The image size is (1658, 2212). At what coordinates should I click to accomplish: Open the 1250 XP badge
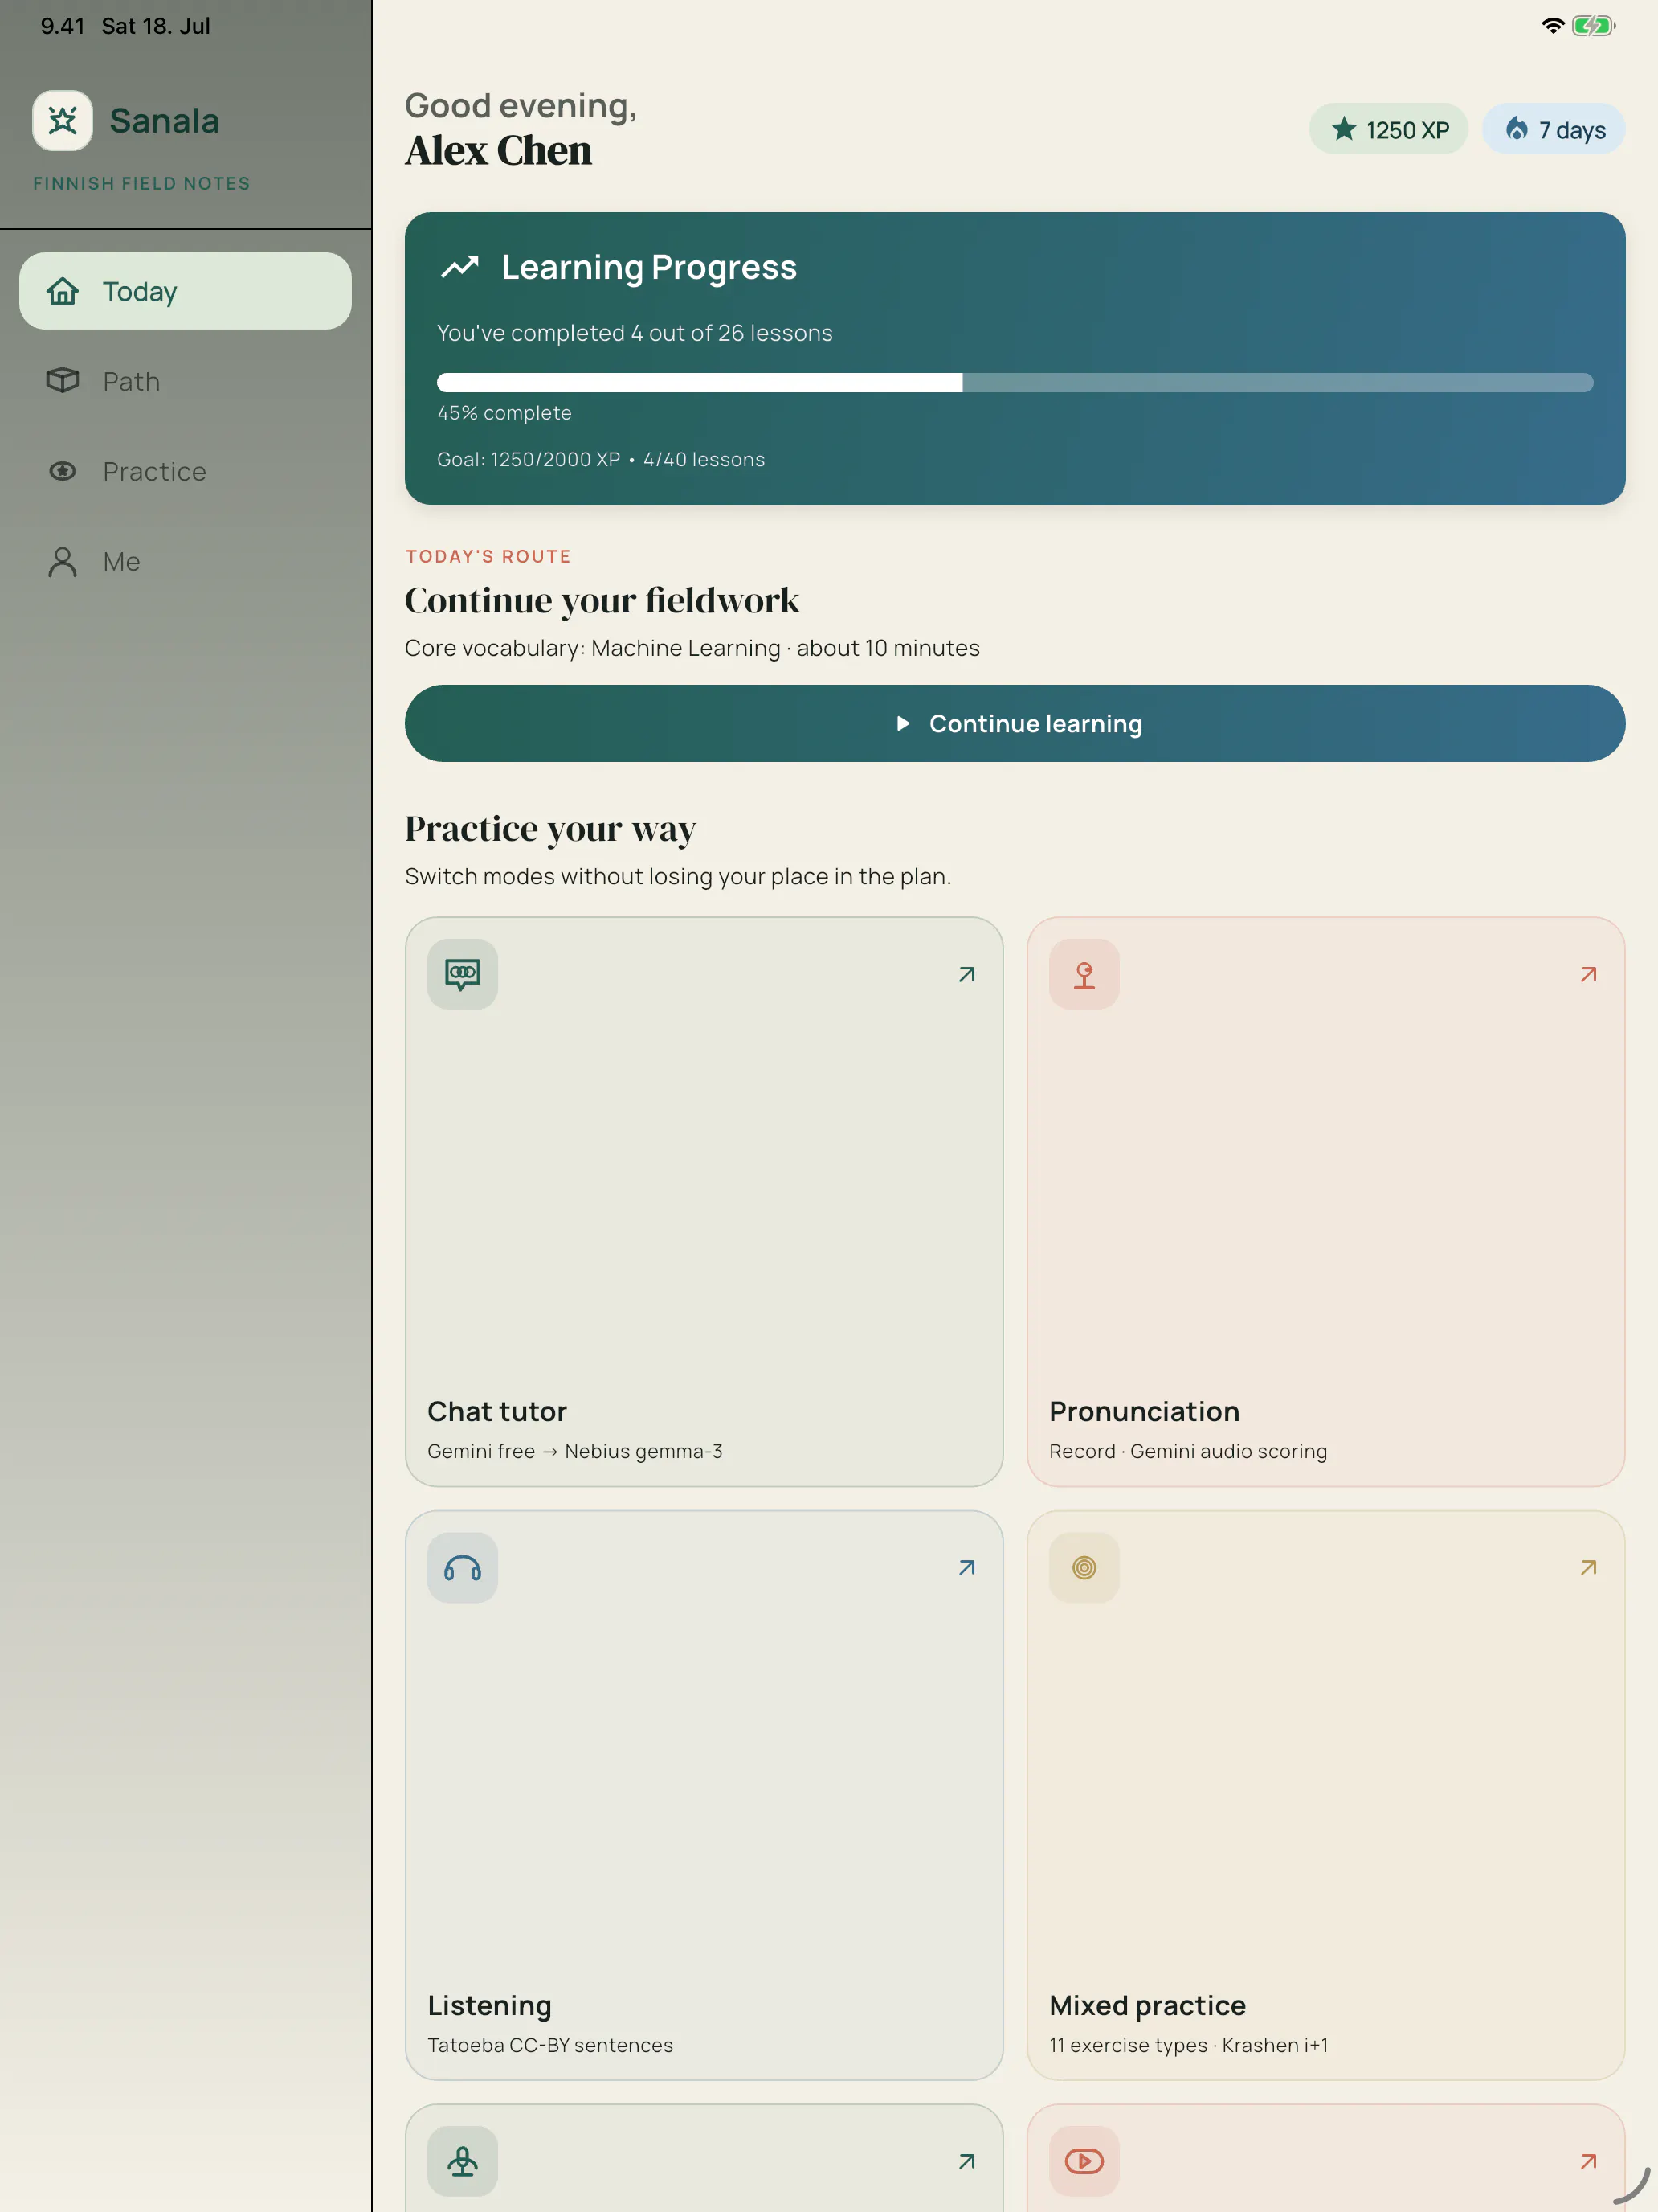coord(1388,129)
